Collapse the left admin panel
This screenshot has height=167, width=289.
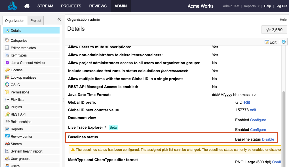click(x=59, y=19)
